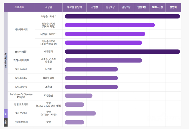This screenshot has width=189, height=129.
Task: Click the 솔리암페톨 수면장애 progress bar
Action: [122, 52]
